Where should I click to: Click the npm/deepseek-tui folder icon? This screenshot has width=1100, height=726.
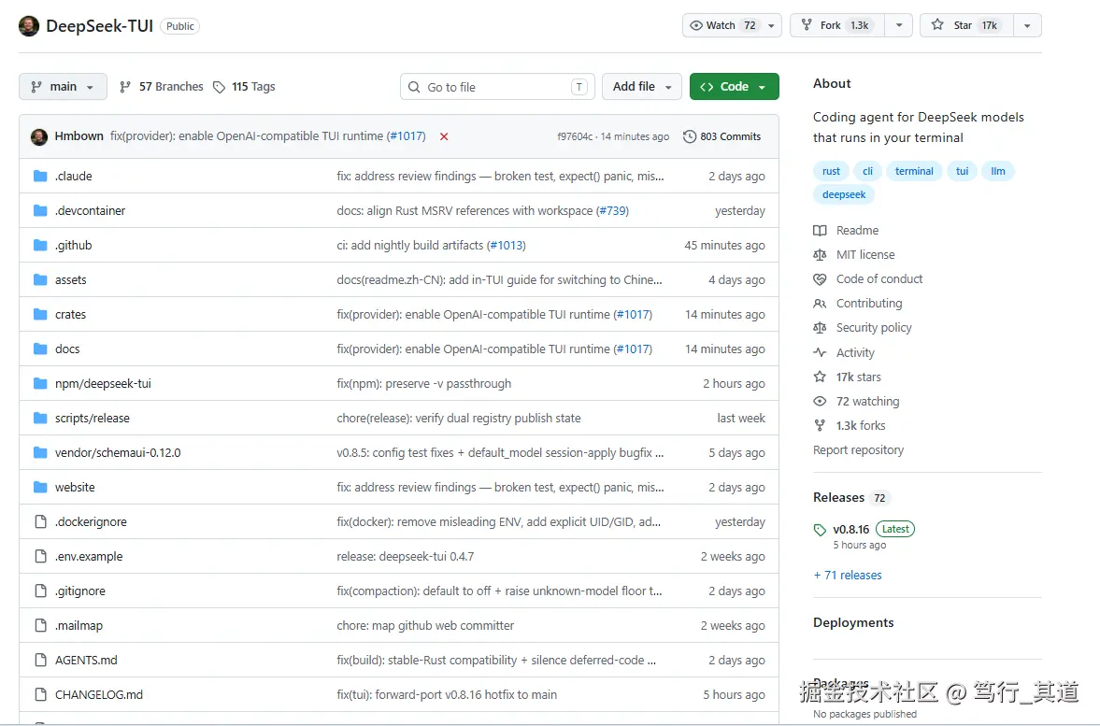tap(41, 383)
